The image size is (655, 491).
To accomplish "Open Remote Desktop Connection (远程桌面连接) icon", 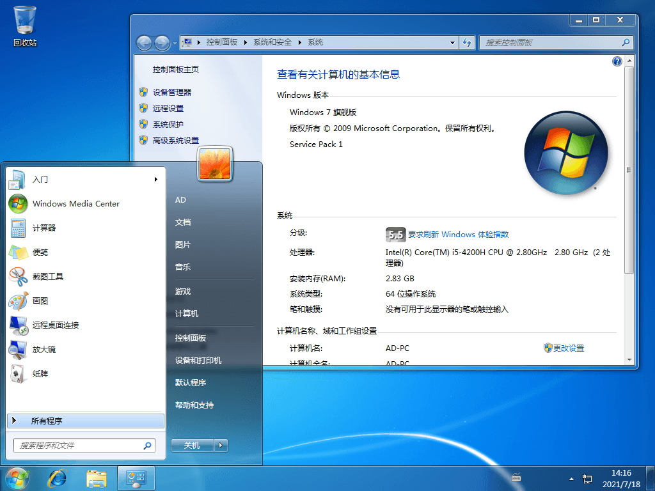I will (x=18, y=325).
